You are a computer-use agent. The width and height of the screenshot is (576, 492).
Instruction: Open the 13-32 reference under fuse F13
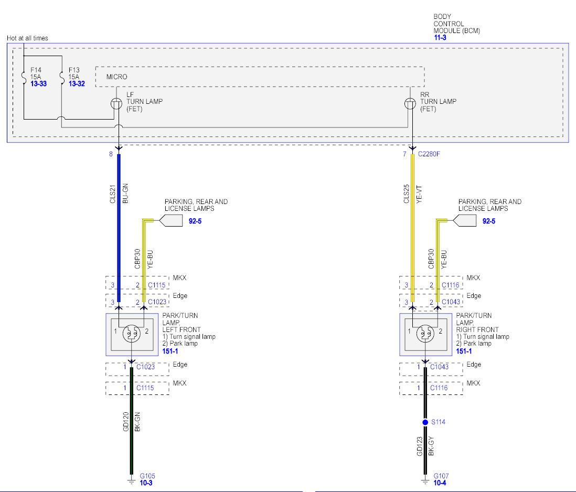click(x=77, y=84)
